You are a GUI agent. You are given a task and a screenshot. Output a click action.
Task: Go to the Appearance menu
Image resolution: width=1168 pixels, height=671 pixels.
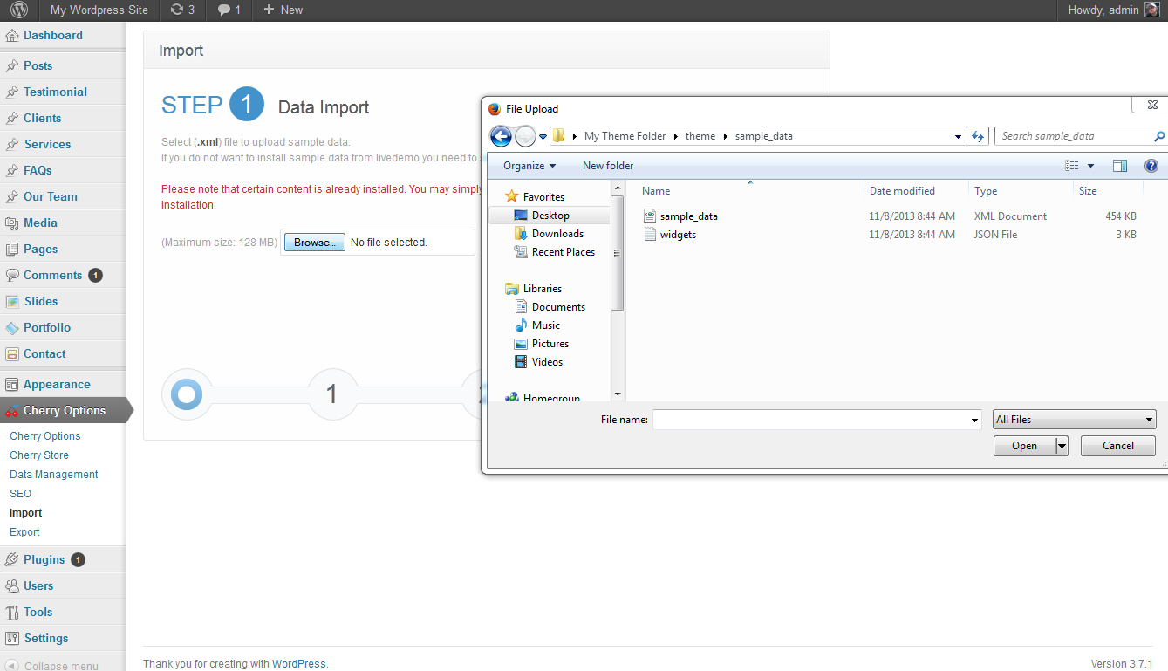click(x=57, y=384)
